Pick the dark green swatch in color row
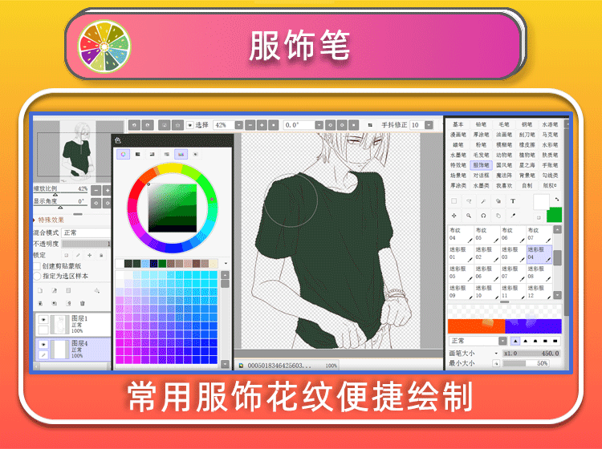This screenshot has height=449, width=602. [162, 264]
